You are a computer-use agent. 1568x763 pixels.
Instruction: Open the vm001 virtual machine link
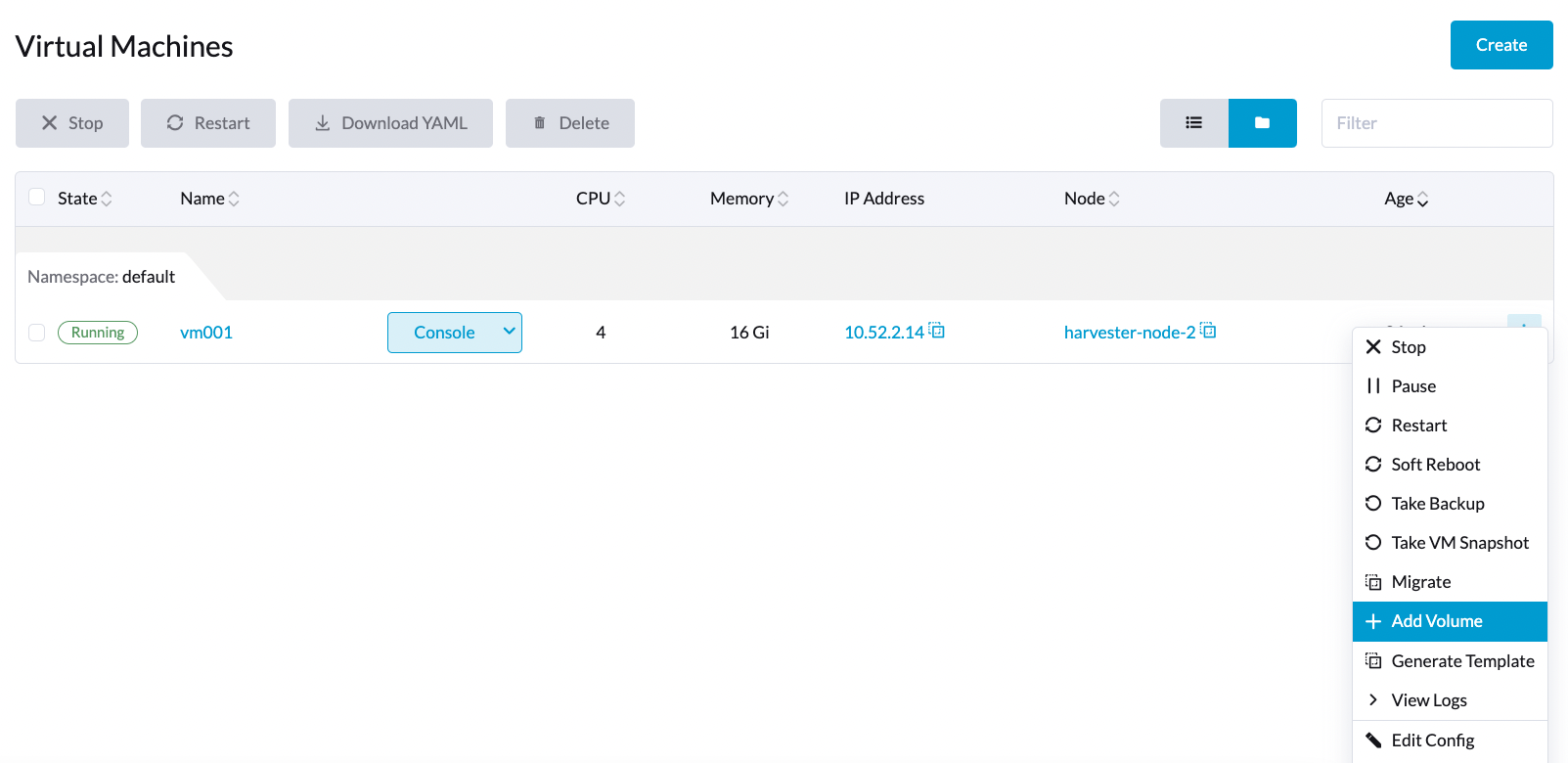click(206, 333)
